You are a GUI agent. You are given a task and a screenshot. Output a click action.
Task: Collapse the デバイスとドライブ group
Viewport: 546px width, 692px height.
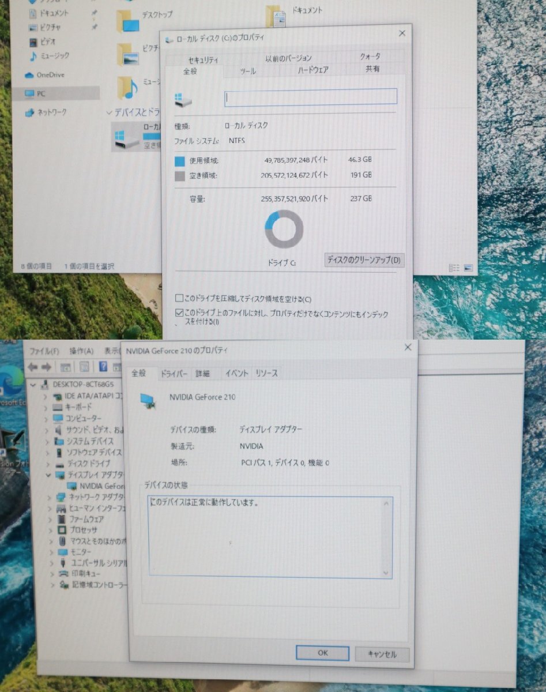pyautogui.click(x=110, y=112)
